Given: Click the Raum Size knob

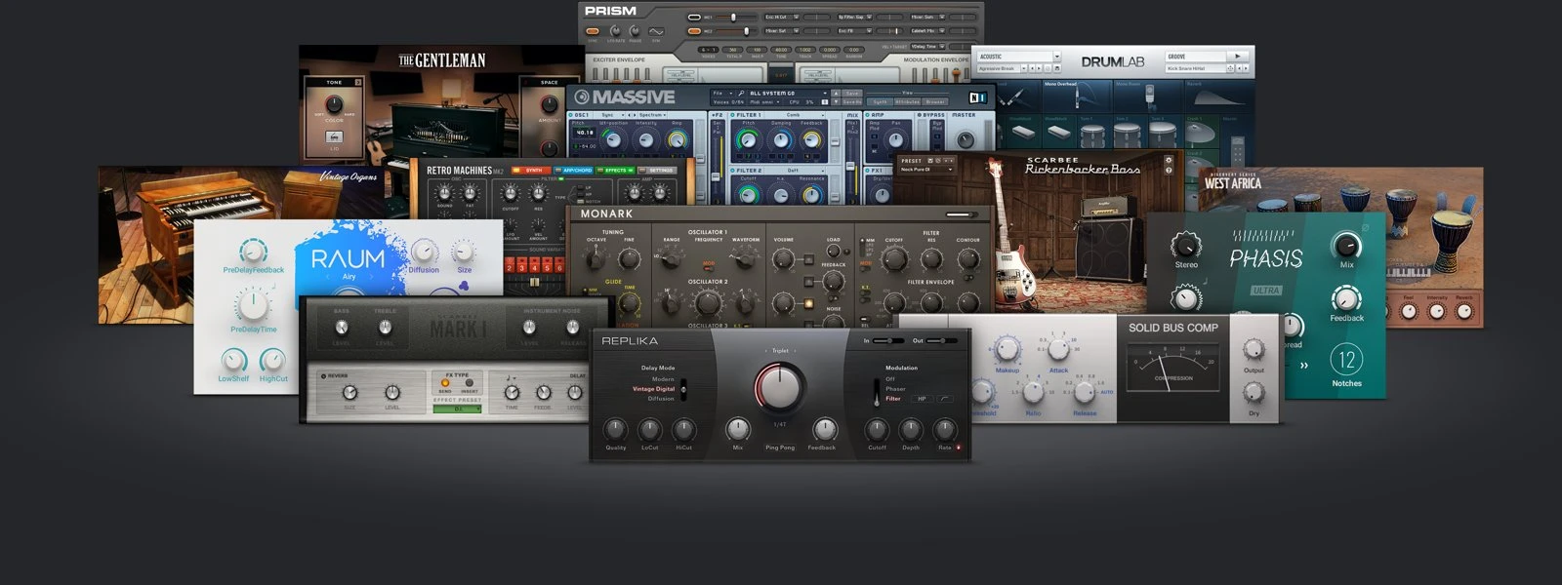Looking at the screenshot, I should pos(465,251).
